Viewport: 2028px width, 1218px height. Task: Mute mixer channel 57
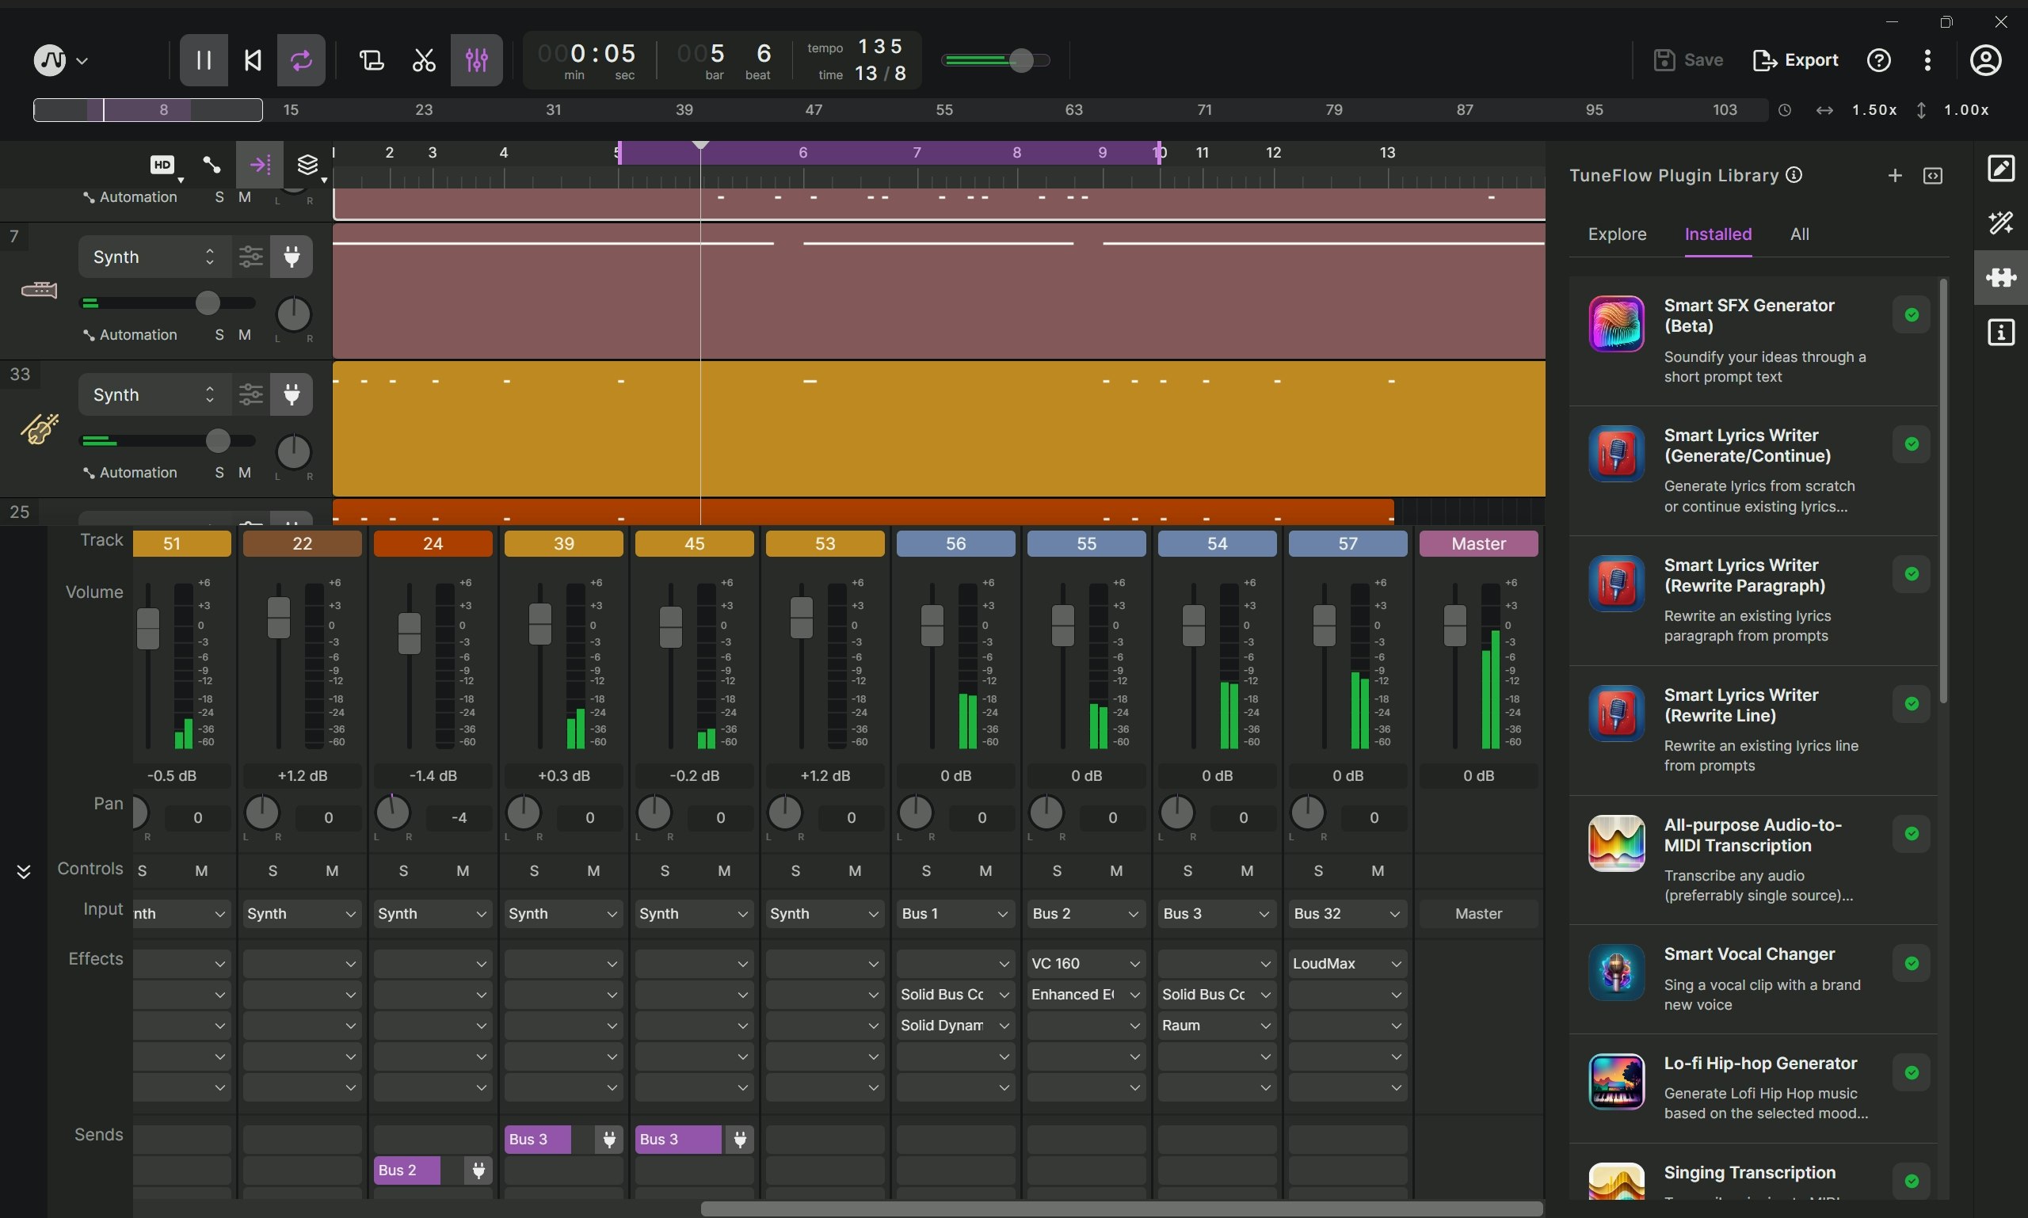coord(1378,871)
